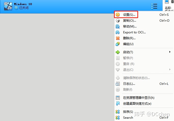Choose Search menu entry
The height and width of the screenshot is (121, 174).
[x=128, y=117]
